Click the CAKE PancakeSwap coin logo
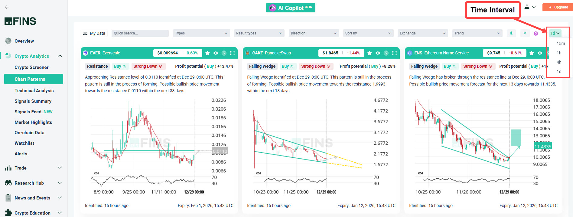The height and width of the screenshot is (217, 573). [x=247, y=53]
